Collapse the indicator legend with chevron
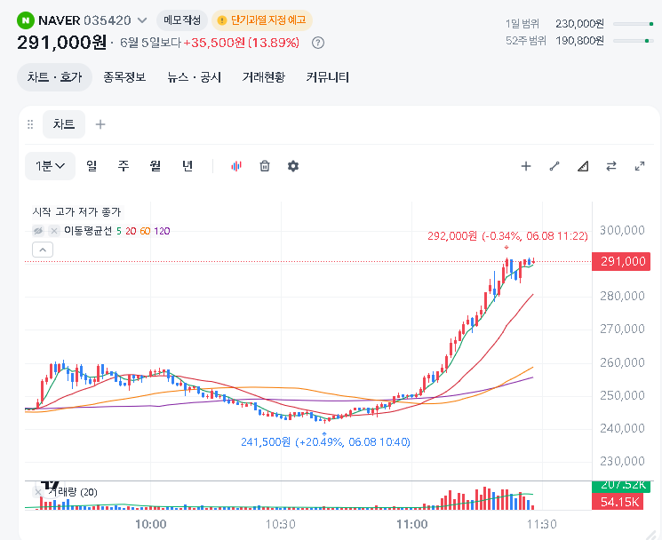The width and height of the screenshot is (662, 540). click(x=43, y=250)
